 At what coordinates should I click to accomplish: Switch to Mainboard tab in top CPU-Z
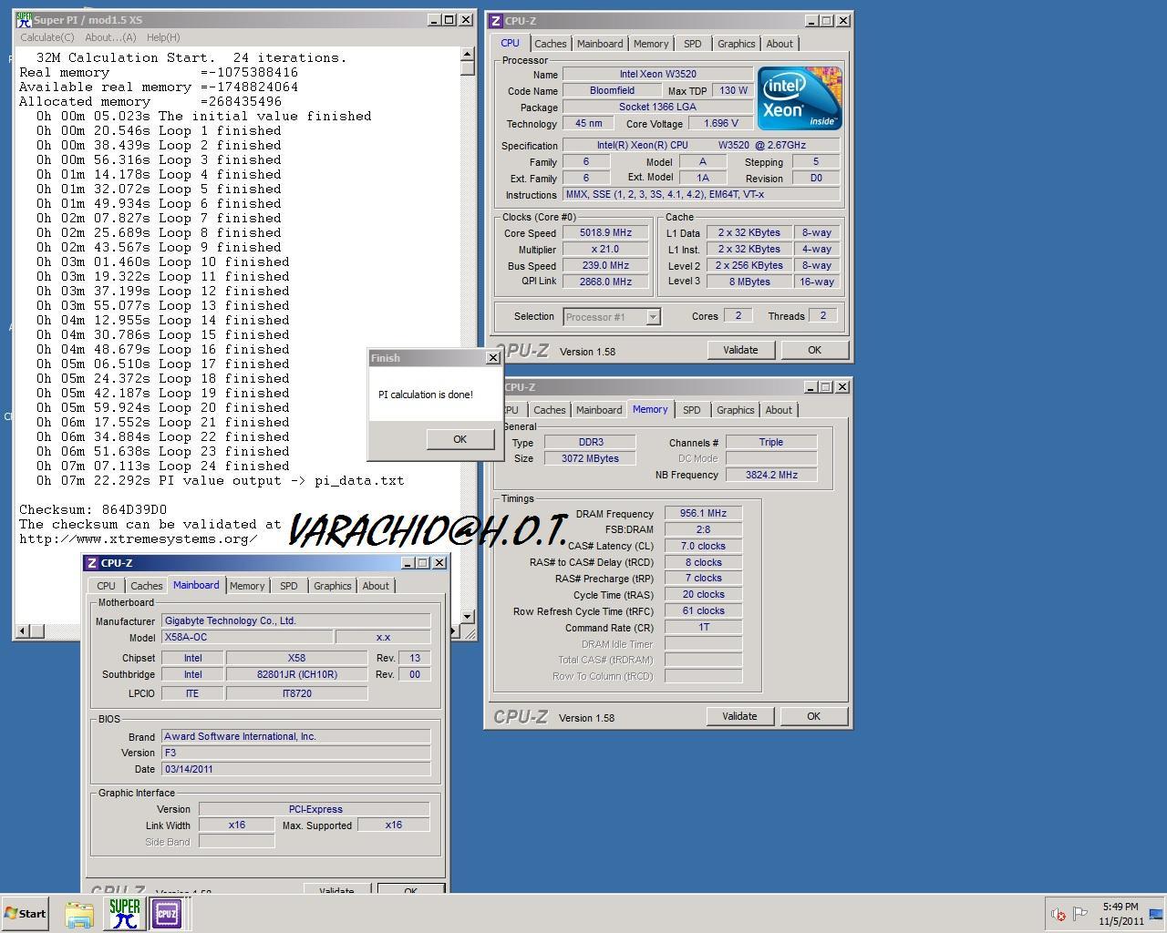point(600,44)
